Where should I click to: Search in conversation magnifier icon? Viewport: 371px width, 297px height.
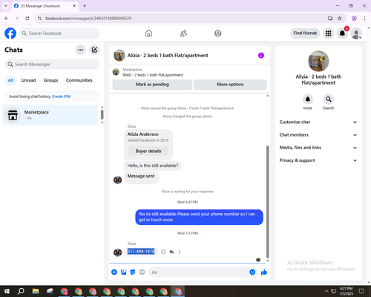(x=329, y=99)
